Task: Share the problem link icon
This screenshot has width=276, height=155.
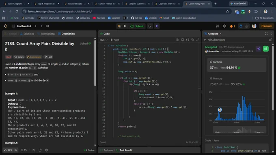Action: (40, 150)
